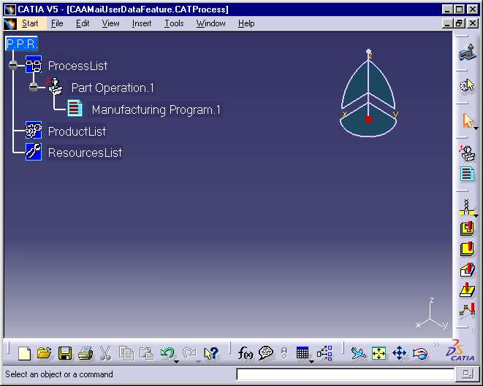Activate the Rotate view tool
This screenshot has height=386, width=483.
[x=420, y=354]
